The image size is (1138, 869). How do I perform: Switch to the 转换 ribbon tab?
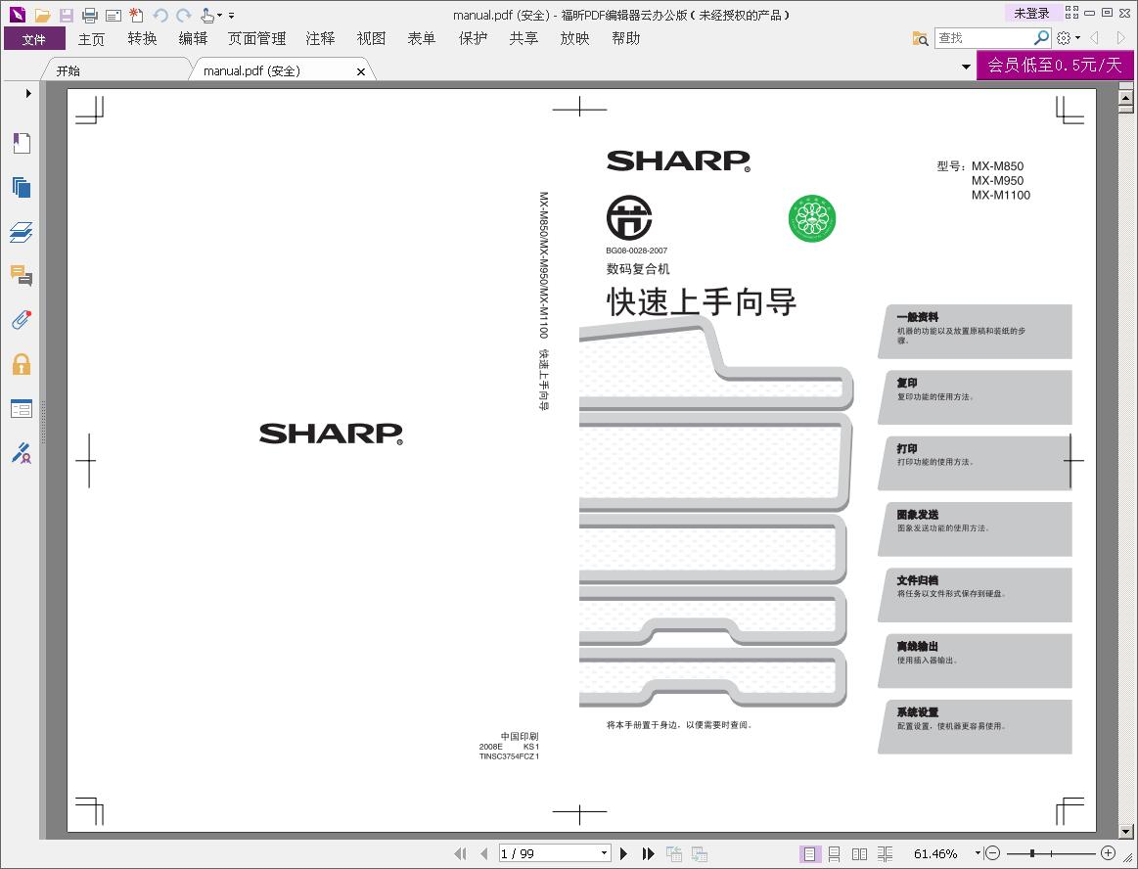pyautogui.click(x=142, y=38)
